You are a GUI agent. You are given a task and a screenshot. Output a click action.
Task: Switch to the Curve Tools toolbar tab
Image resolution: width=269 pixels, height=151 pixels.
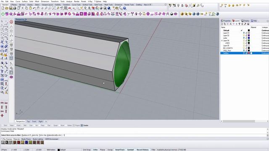pyautogui.click(x=76, y=5)
